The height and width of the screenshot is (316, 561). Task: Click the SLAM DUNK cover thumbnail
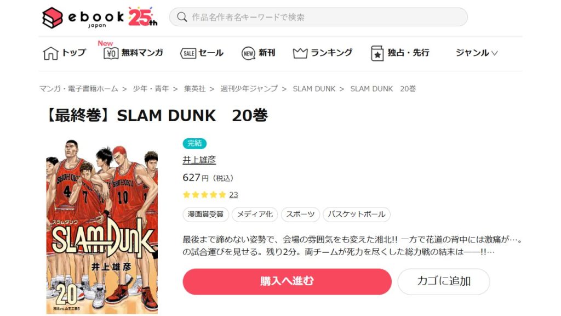coord(102,227)
